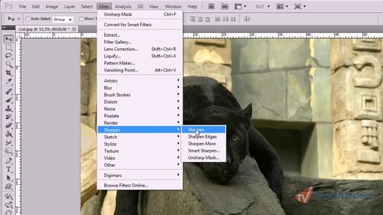This screenshot has width=383, height=215.
Task: Open Lens Correction filter
Action: coord(140,49)
